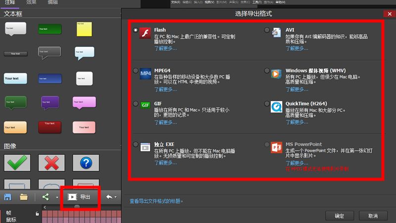
Task: Open 了解更多 link under MPEG4
Action: click(x=165, y=89)
